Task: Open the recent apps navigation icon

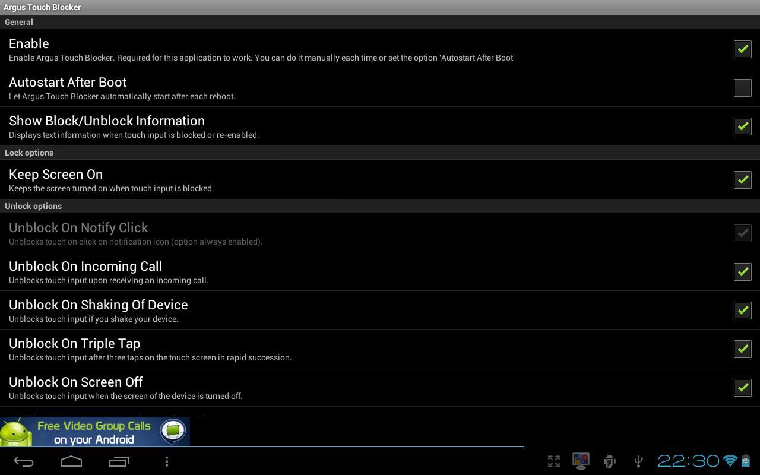Action: click(119, 461)
